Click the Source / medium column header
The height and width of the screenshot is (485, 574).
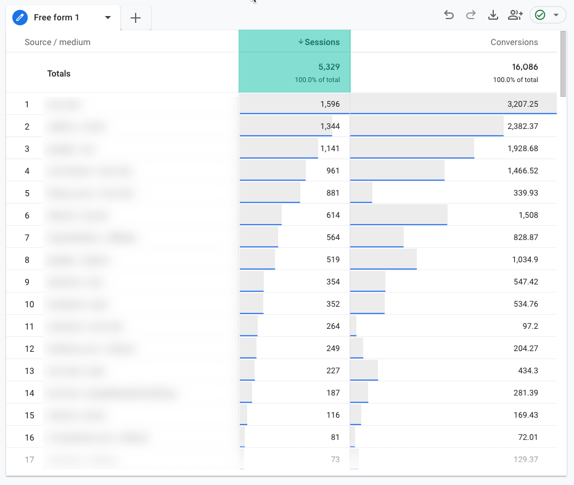pyautogui.click(x=57, y=42)
